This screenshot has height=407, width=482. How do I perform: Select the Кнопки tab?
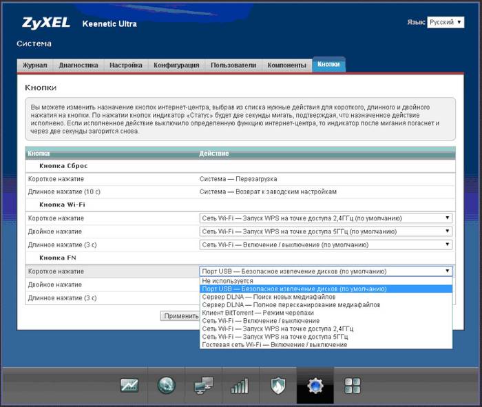[328, 64]
